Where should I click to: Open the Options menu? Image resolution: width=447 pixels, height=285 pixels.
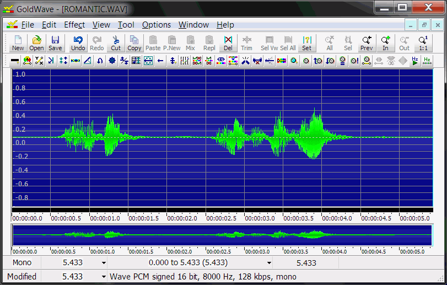coord(157,25)
